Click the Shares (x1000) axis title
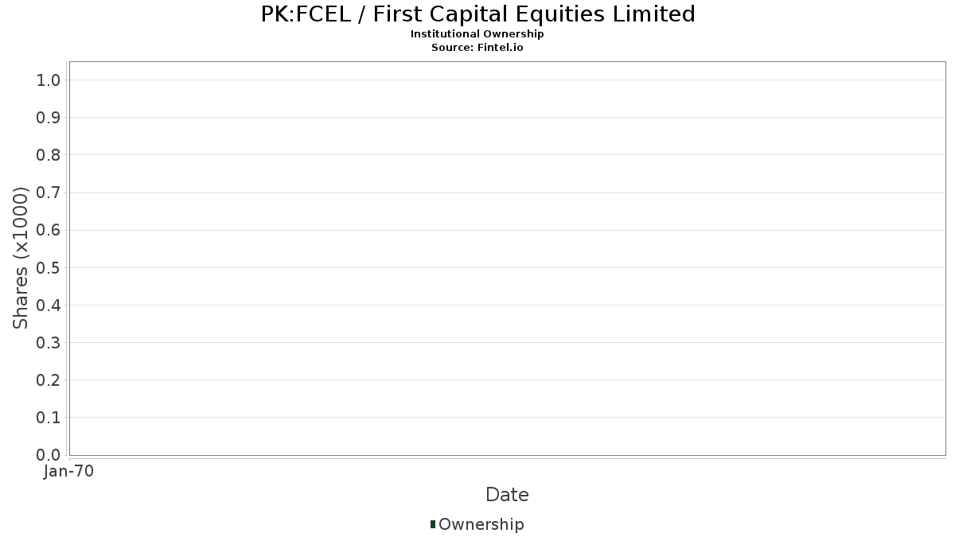This screenshot has height=537, width=955. click(x=21, y=258)
